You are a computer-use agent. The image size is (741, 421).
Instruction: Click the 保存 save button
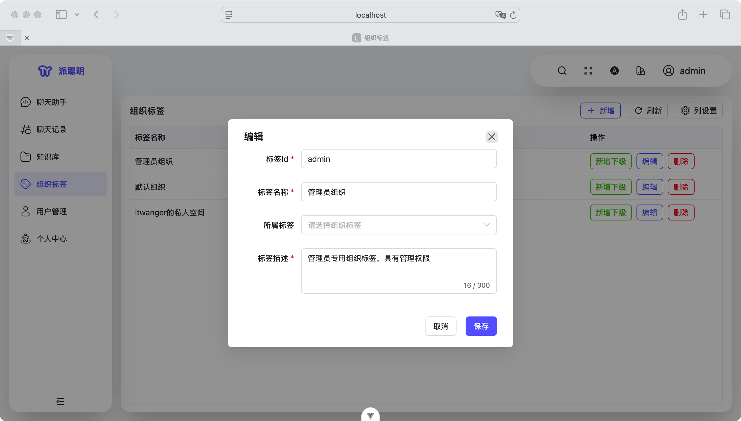click(481, 326)
